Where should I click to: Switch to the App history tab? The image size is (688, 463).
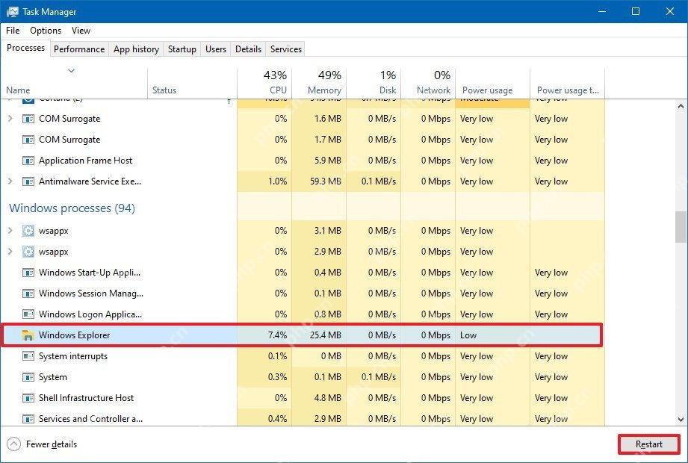136,49
